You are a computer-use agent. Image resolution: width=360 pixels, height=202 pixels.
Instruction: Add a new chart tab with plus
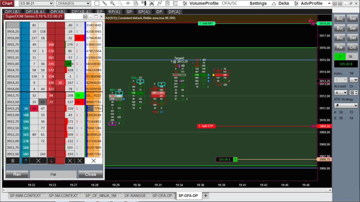click(x=206, y=196)
